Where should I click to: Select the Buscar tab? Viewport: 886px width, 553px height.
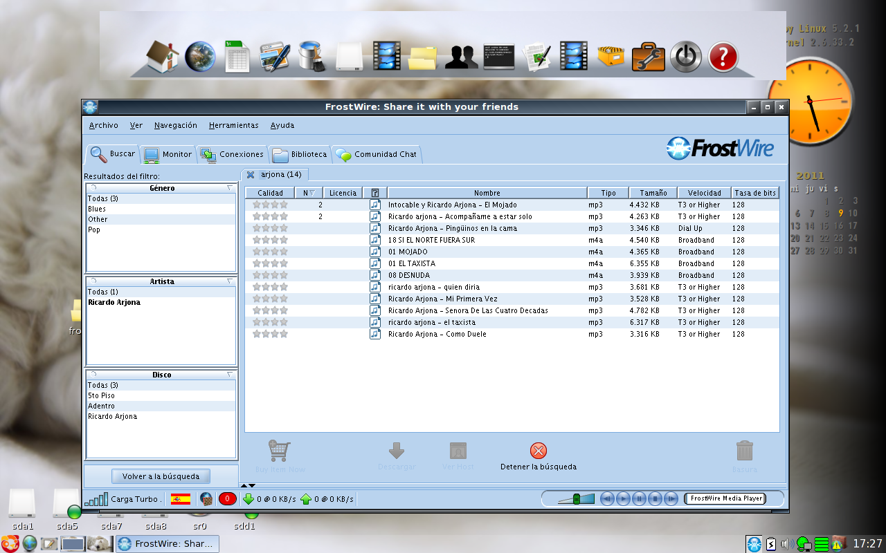point(113,153)
